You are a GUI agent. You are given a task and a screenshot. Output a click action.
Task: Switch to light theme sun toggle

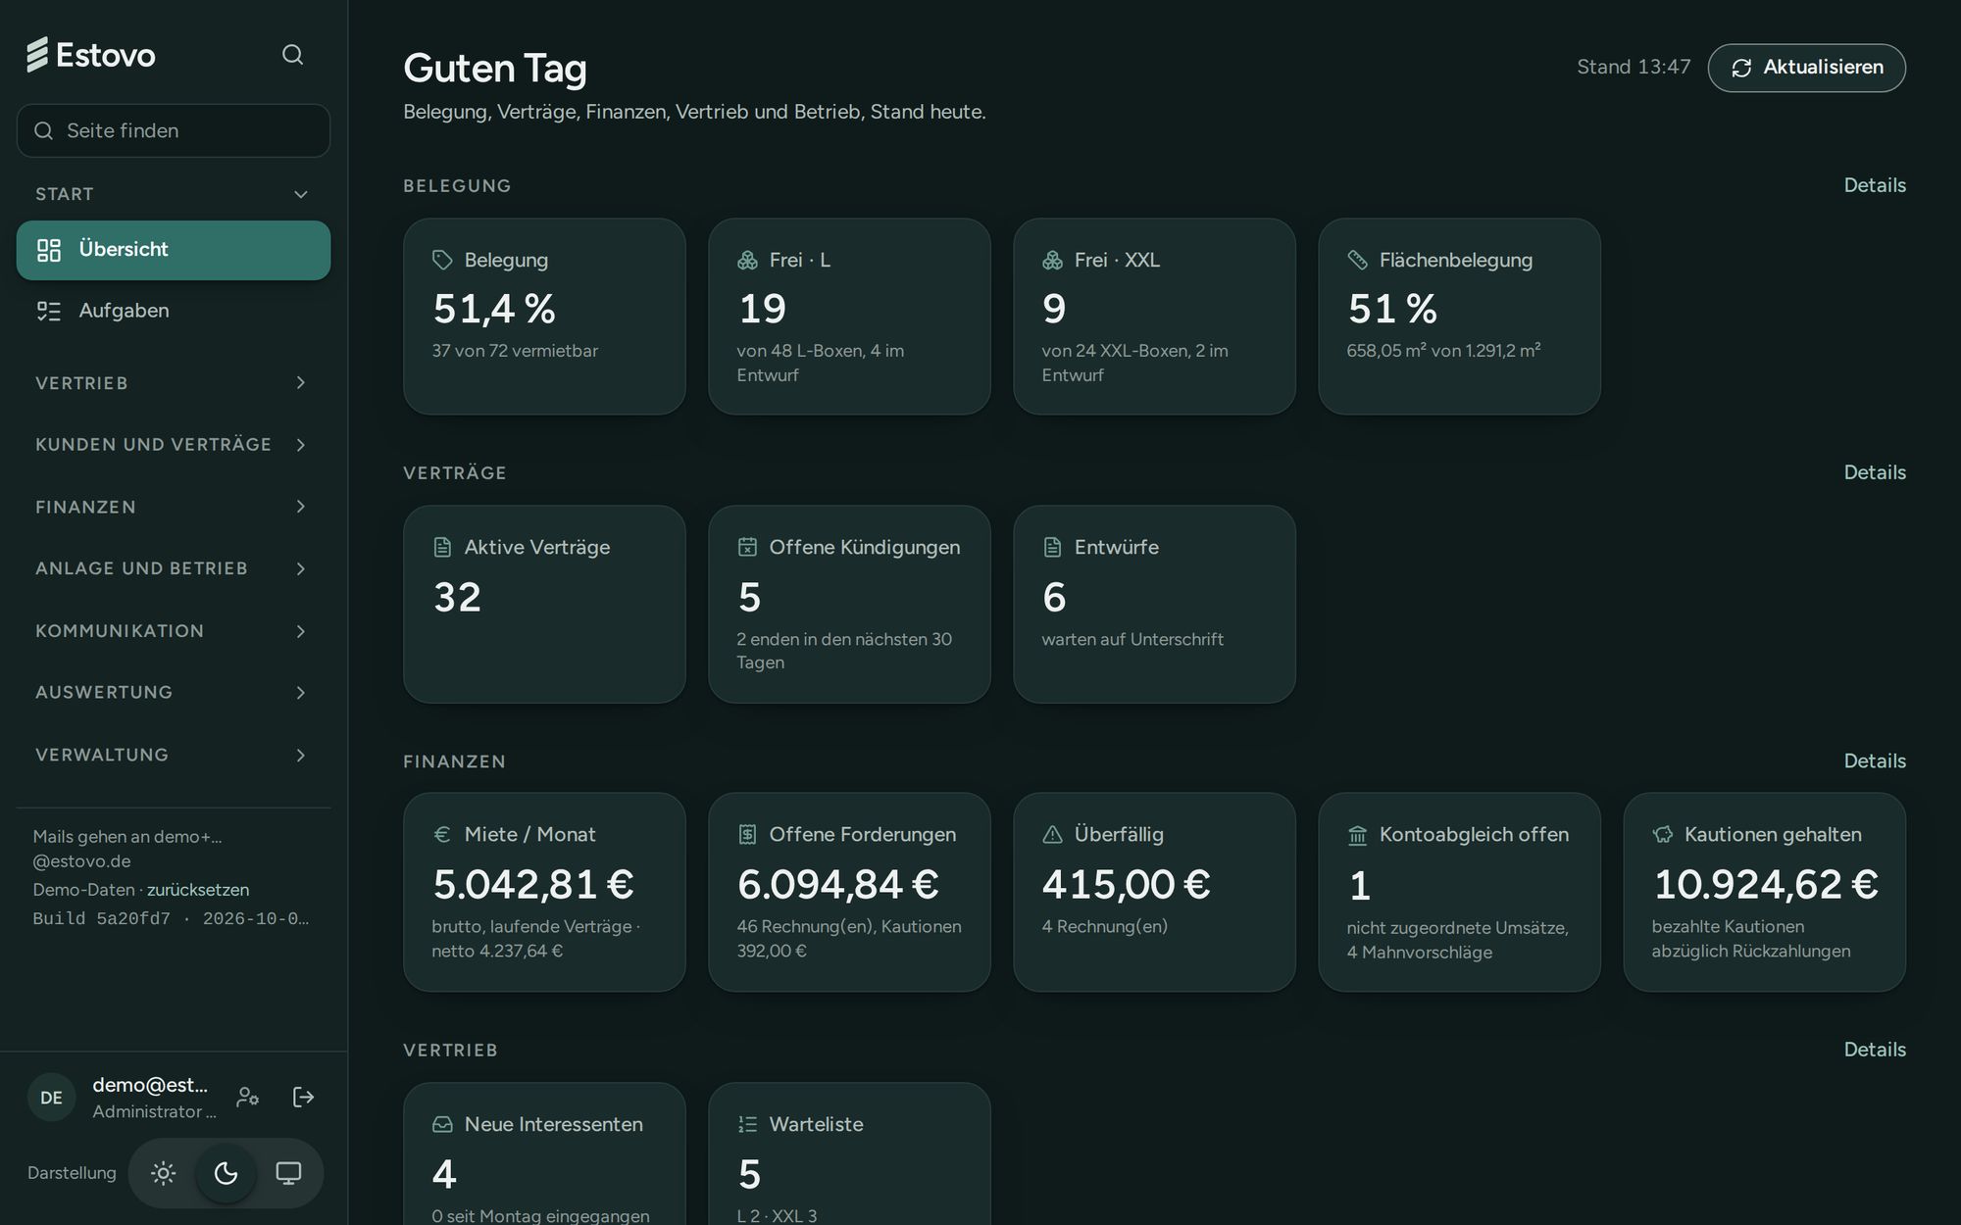(x=164, y=1173)
